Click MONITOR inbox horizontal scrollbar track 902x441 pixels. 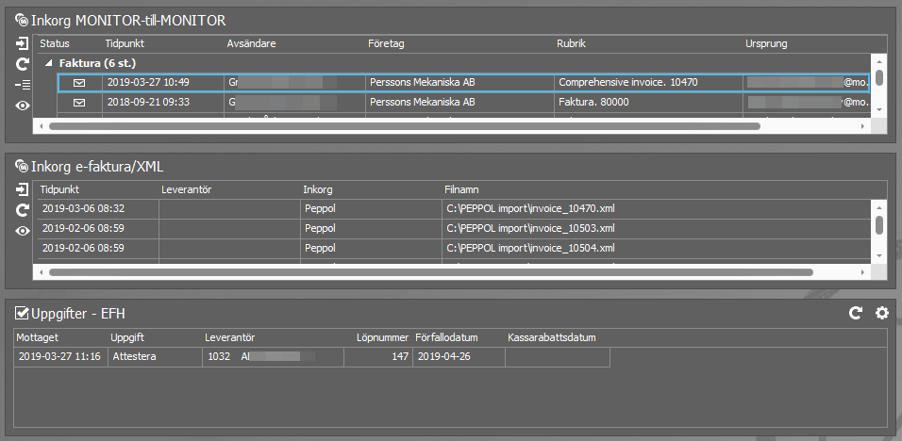[811, 124]
